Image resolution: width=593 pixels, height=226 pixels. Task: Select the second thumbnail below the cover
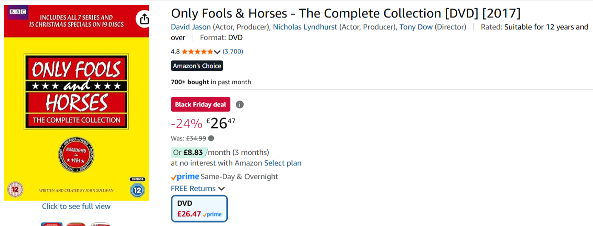coord(76,224)
